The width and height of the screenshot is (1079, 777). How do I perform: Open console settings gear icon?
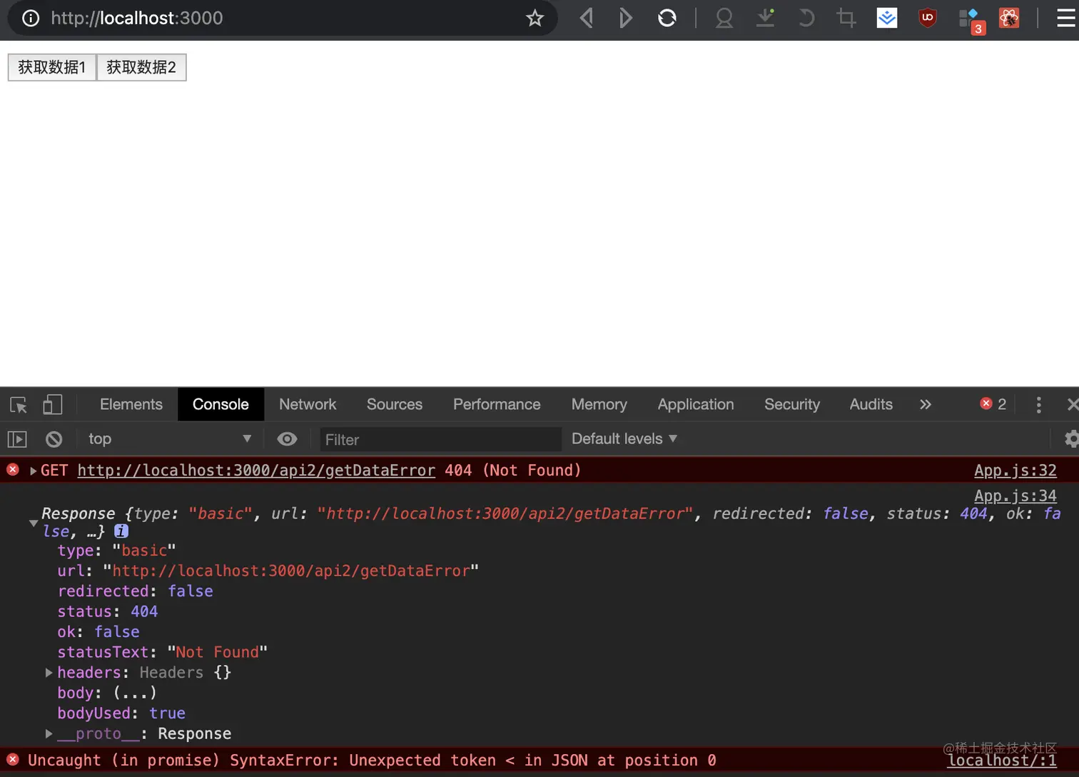coord(1070,438)
